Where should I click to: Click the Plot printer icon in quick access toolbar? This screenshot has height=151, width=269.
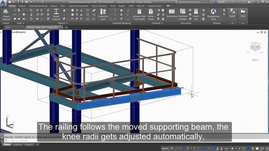26,2
